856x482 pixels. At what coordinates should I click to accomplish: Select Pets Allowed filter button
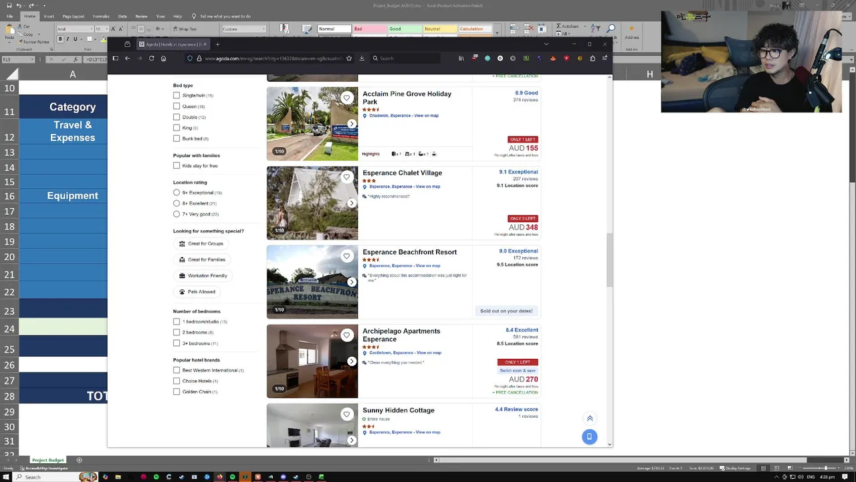point(197,292)
